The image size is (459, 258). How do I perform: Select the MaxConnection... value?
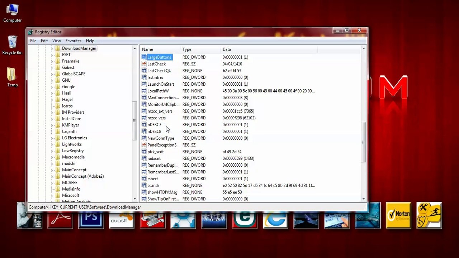(163, 98)
